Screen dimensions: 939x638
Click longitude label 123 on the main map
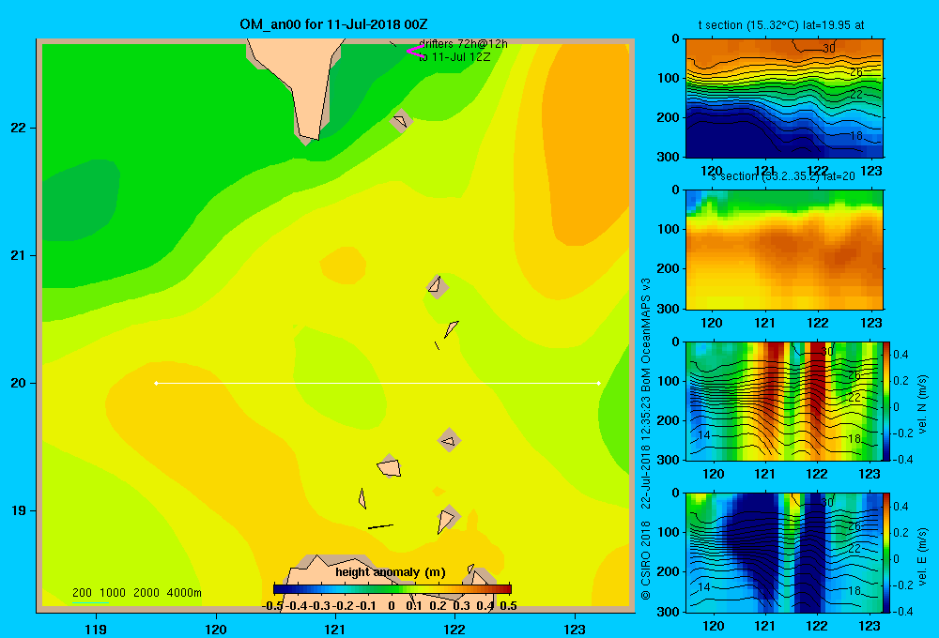pyautogui.click(x=575, y=629)
